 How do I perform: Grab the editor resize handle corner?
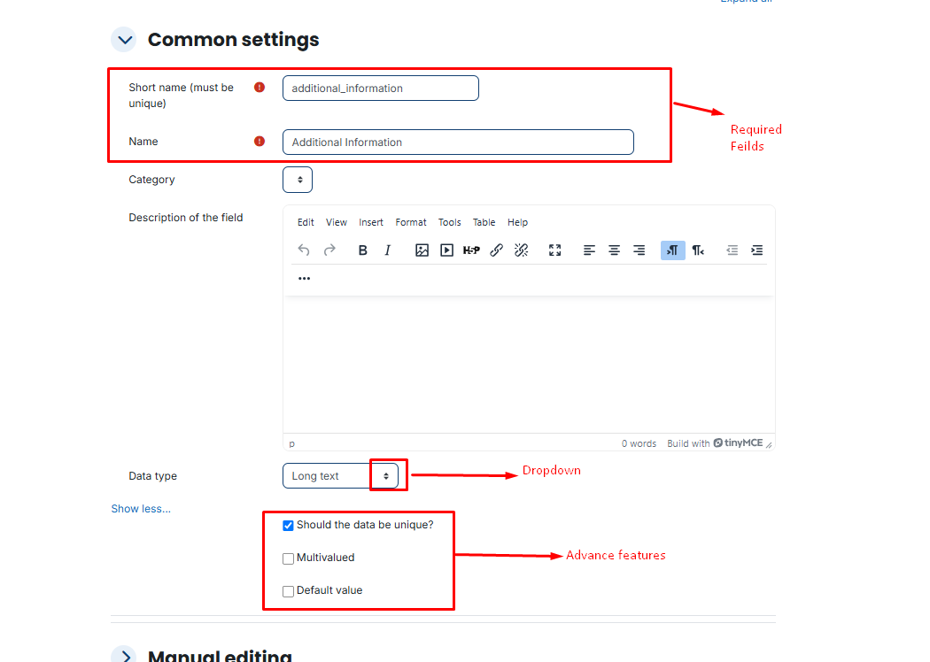point(770,444)
